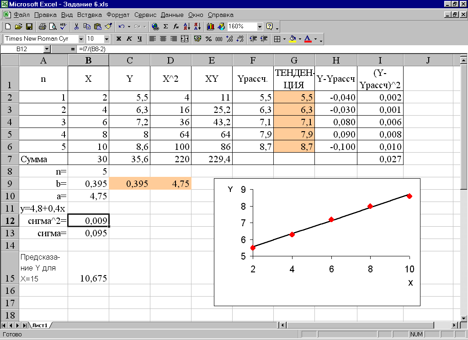Image resolution: width=468 pixels, height=340 pixels.
Task: Click the Merge and Center icon
Action: [x=185, y=39]
